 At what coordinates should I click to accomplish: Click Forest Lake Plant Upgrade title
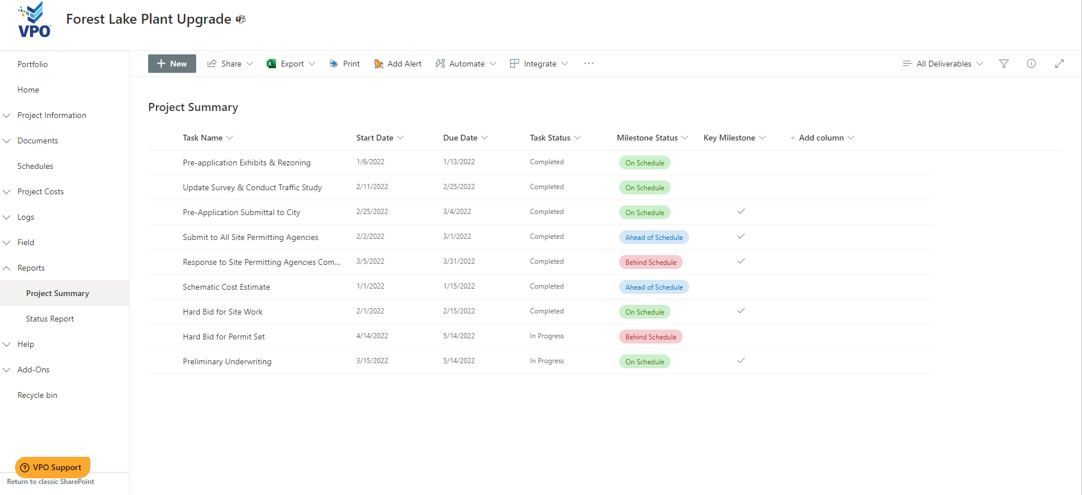click(x=149, y=19)
